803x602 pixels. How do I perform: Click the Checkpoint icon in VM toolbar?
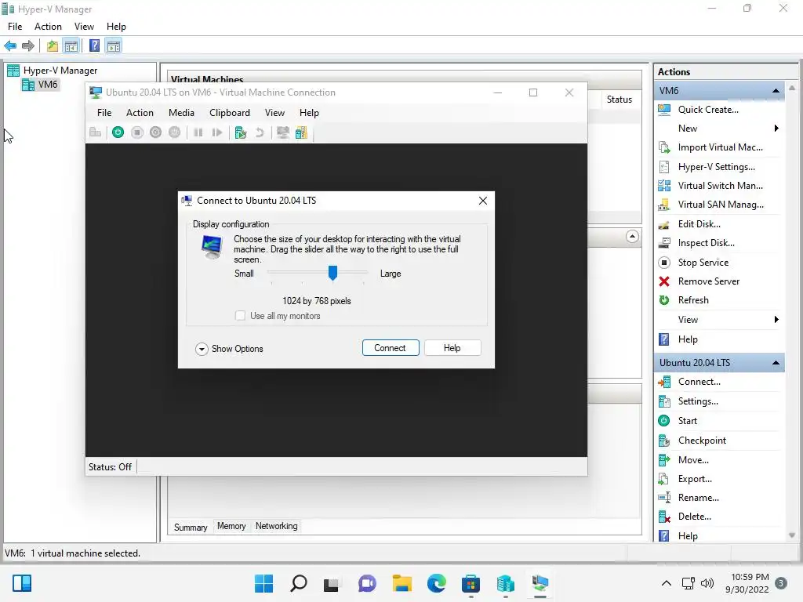point(240,132)
